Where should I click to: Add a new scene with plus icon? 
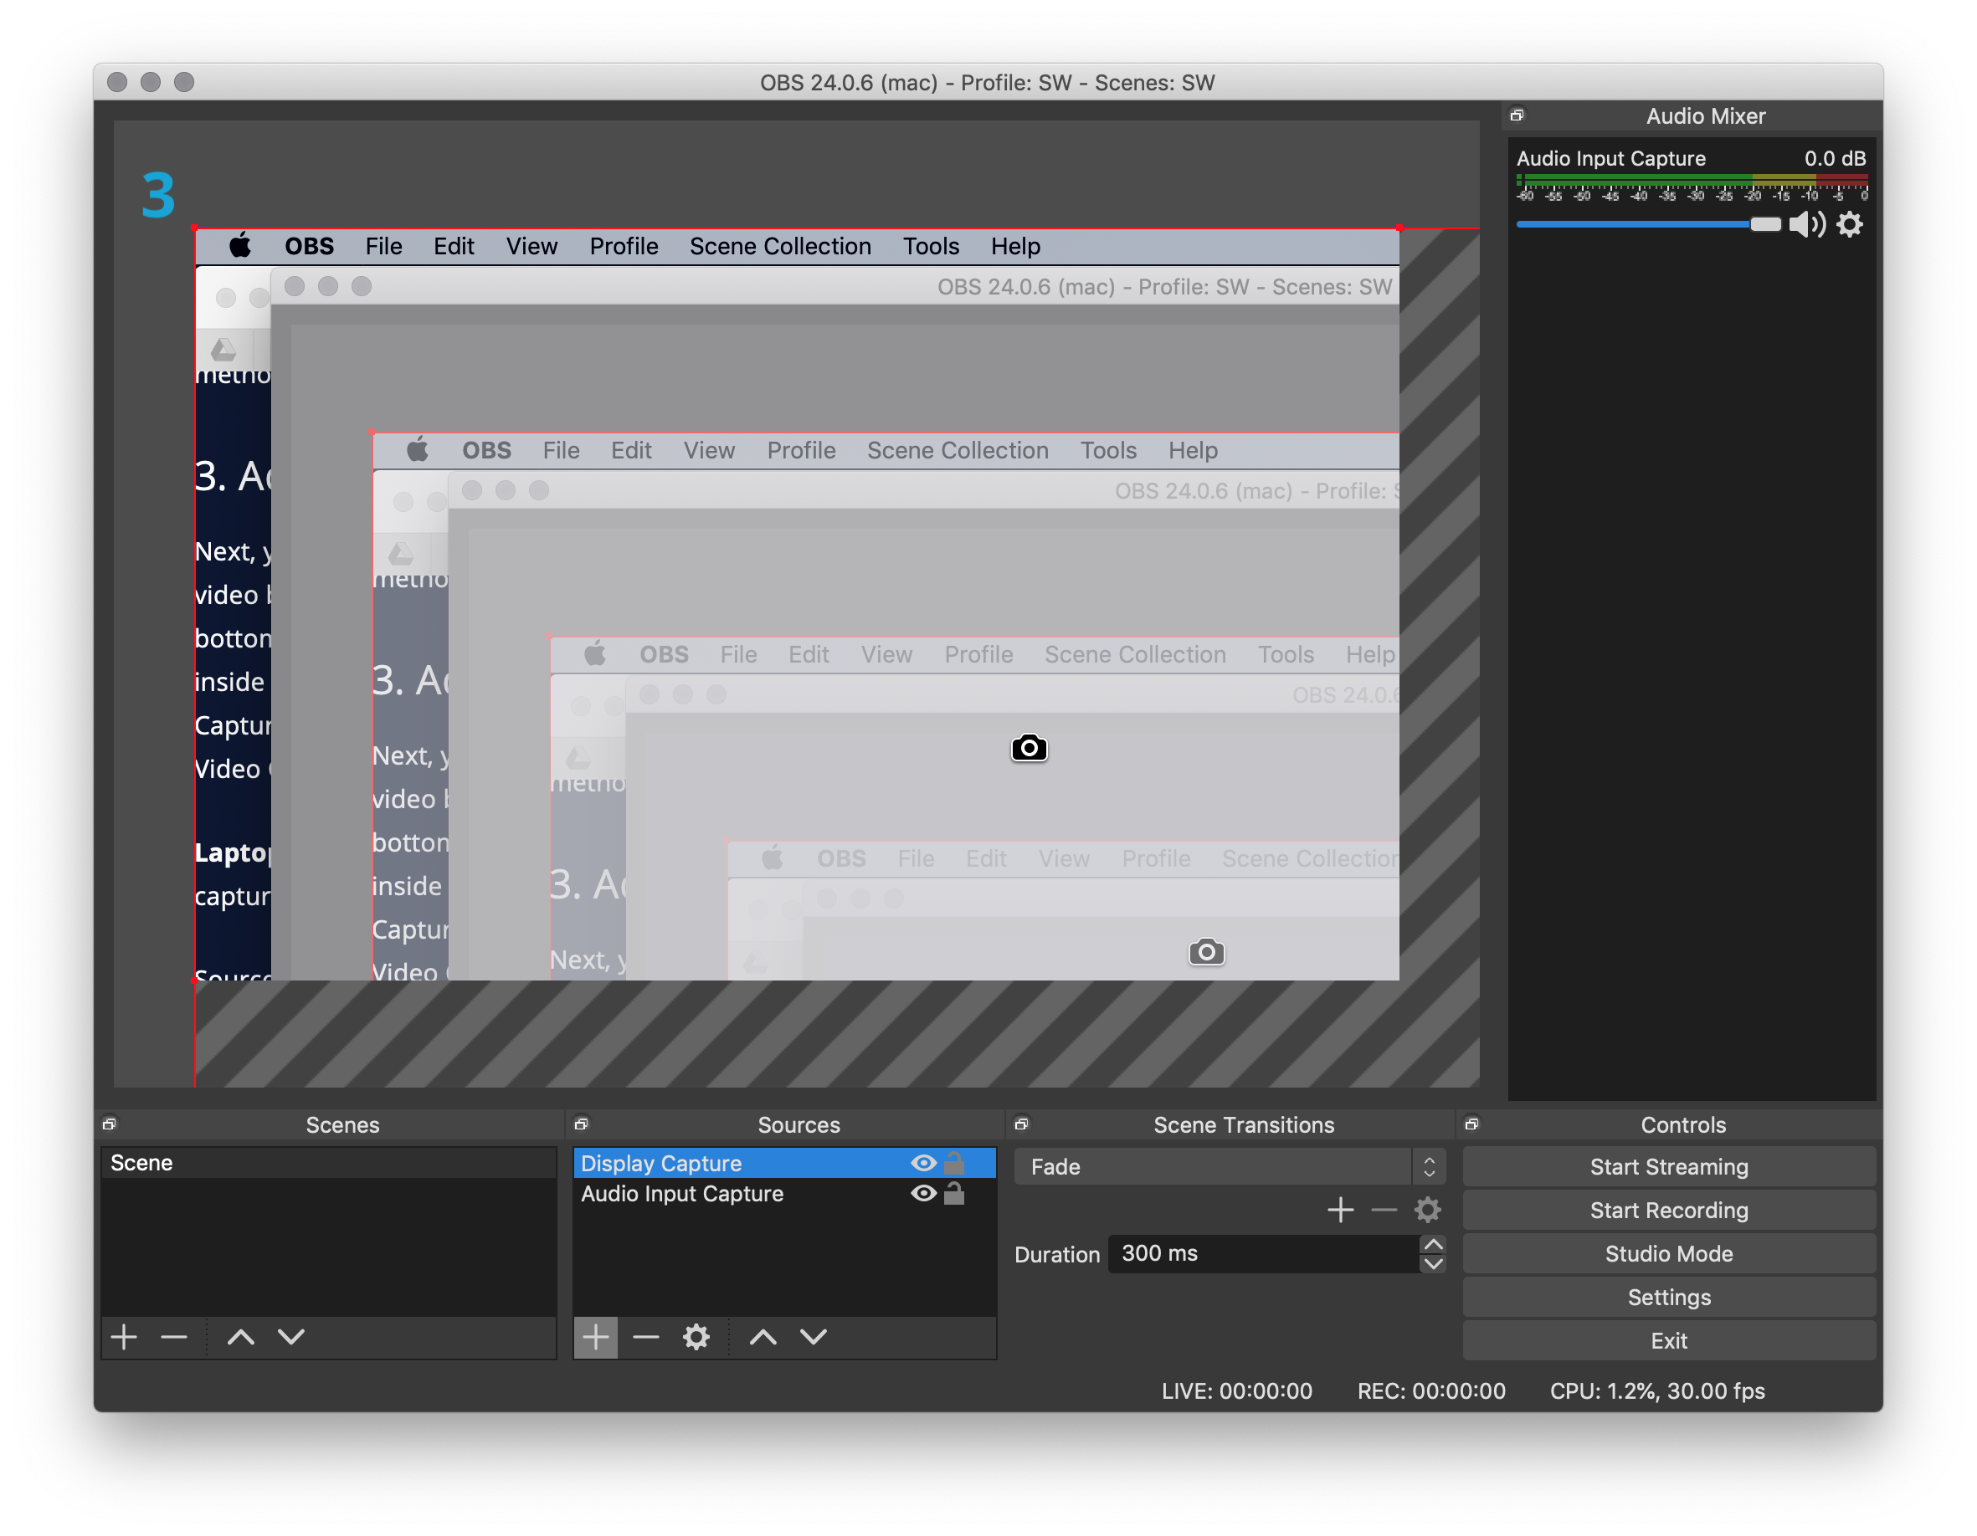pos(124,1337)
